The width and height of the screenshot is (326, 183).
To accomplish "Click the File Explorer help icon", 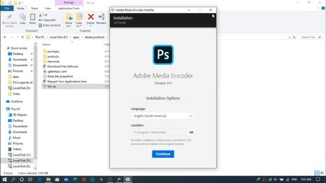I will 323,8.
